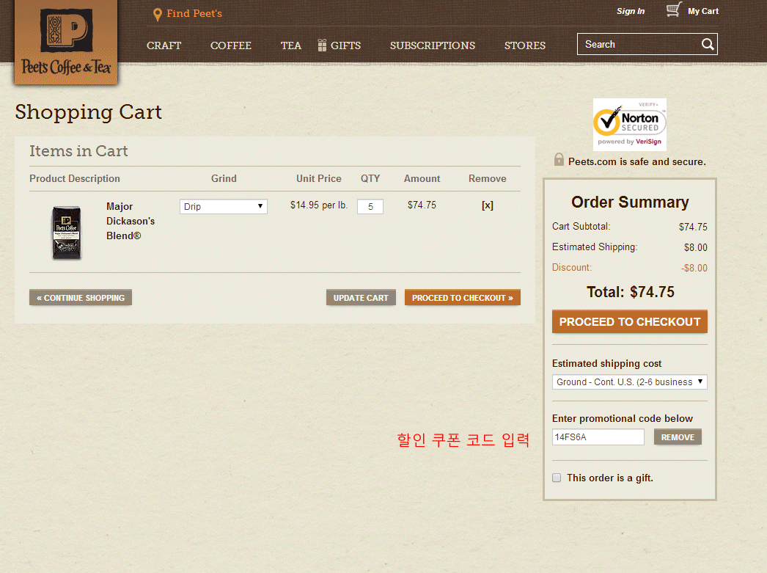
Task: Open the Coffee menu
Action: (x=231, y=45)
